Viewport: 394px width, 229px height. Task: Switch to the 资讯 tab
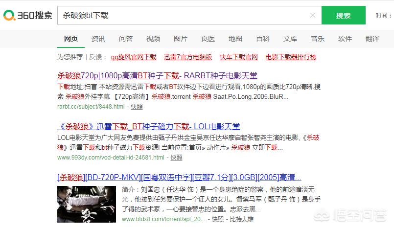(98, 39)
